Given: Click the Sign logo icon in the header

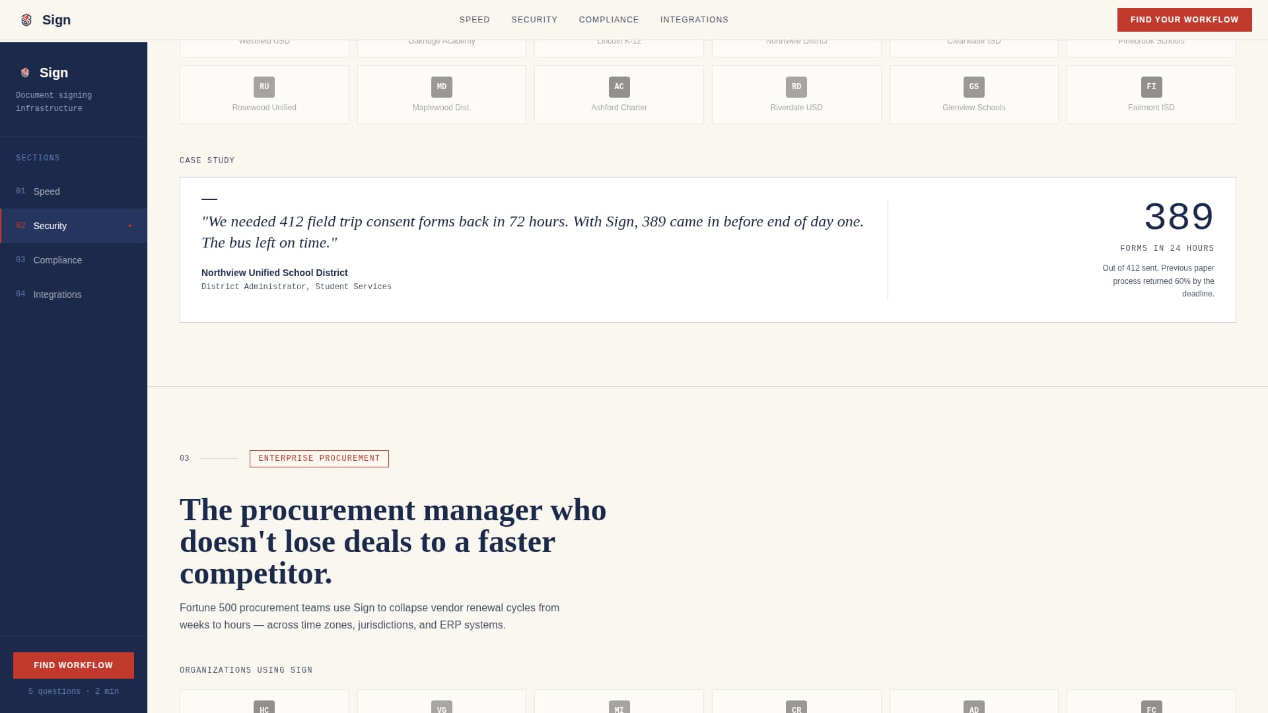Looking at the screenshot, I should click(x=26, y=20).
